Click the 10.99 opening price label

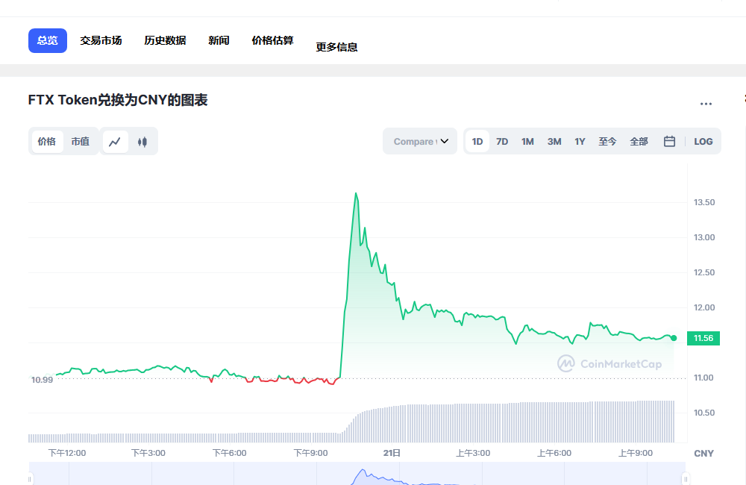pos(42,380)
